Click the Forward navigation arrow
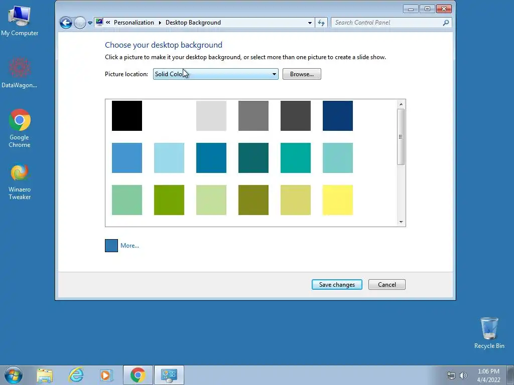This screenshot has height=385, width=514. [80, 23]
